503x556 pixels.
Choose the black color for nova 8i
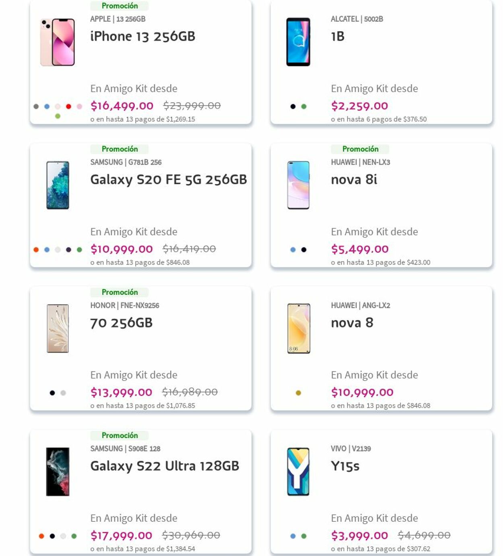click(x=304, y=250)
